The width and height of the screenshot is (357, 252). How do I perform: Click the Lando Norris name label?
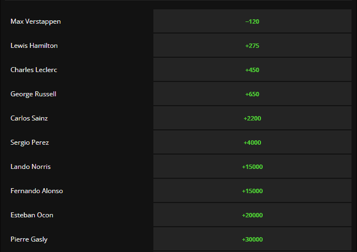[30, 166]
